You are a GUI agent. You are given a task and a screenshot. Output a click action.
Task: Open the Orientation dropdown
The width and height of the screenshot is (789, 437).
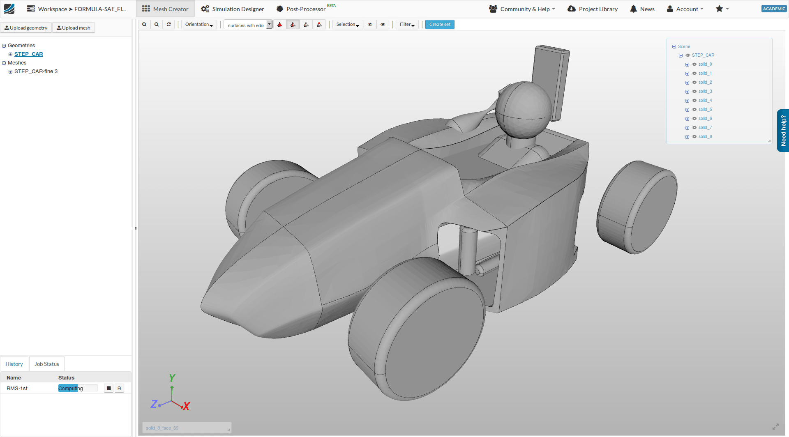[199, 25]
